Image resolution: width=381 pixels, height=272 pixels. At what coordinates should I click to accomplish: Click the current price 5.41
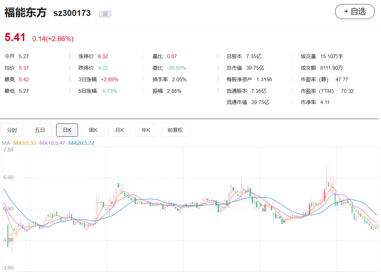pos(15,37)
